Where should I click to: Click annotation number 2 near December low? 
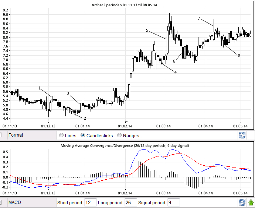point(85,118)
